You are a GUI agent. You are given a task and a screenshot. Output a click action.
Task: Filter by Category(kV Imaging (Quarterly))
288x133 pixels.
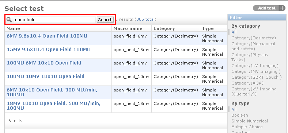click(x=254, y=91)
